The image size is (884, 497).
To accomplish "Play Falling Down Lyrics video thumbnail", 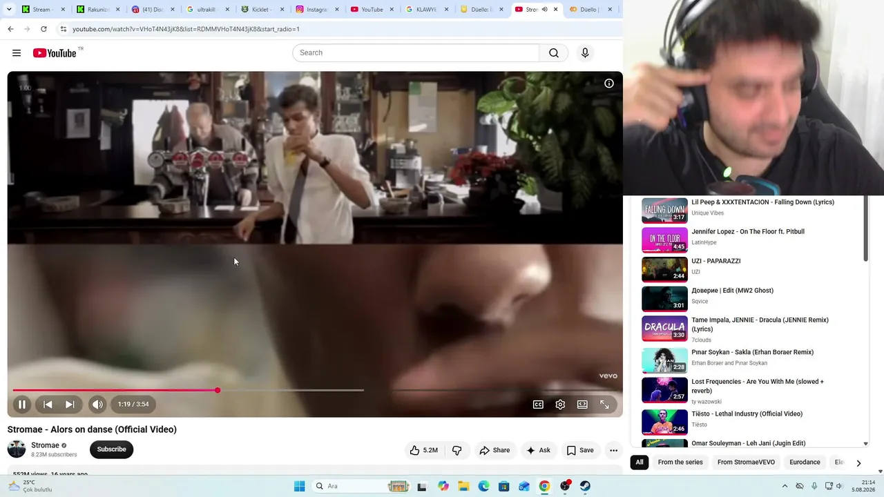I will pos(664,211).
